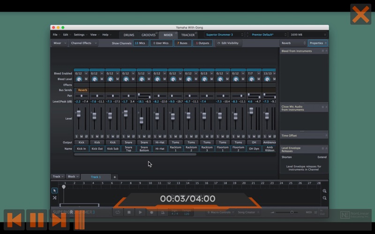Mute bleed on the Floortom 1 channel
The image size is (375, 234).
tap(227, 79)
